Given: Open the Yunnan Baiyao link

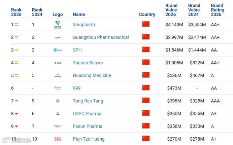Looking at the screenshot, I should coord(88,63).
